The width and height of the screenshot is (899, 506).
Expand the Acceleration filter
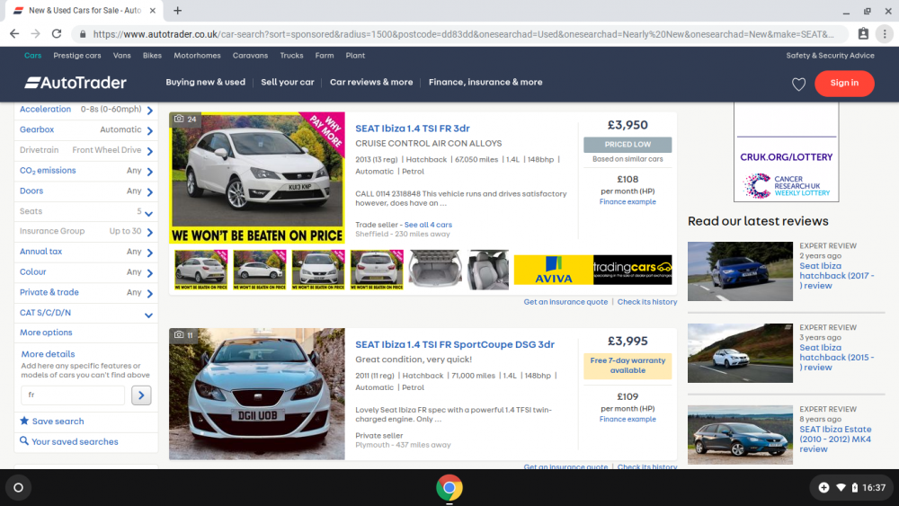click(86, 110)
